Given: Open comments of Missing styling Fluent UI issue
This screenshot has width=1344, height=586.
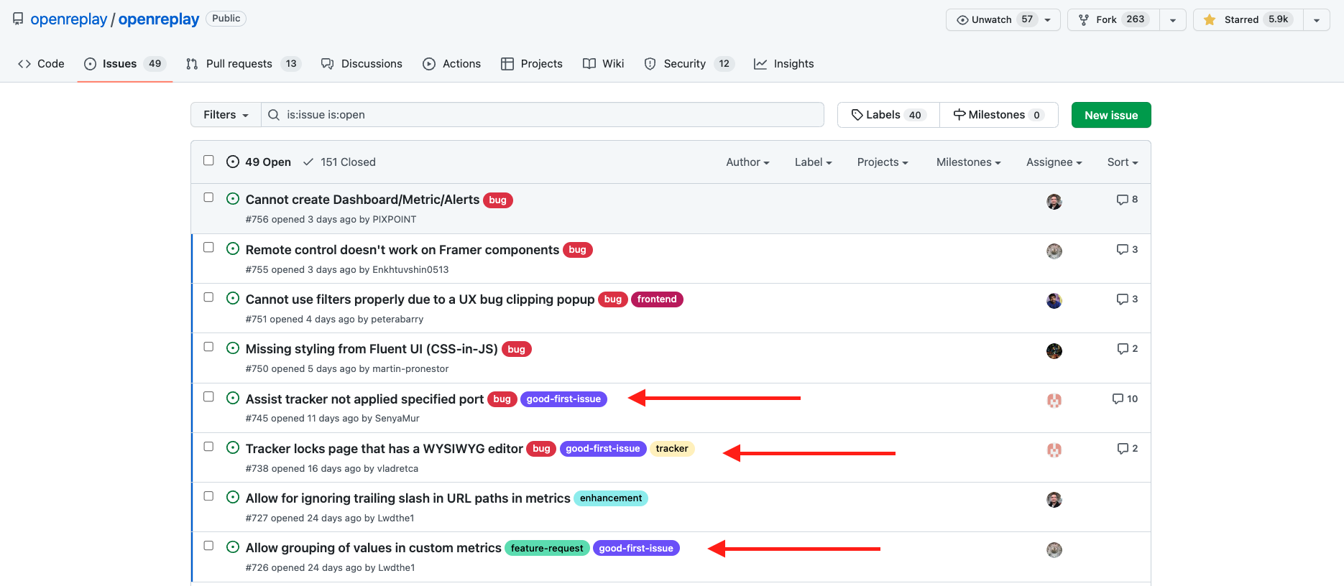Looking at the screenshot, I should click(1127, 348).
